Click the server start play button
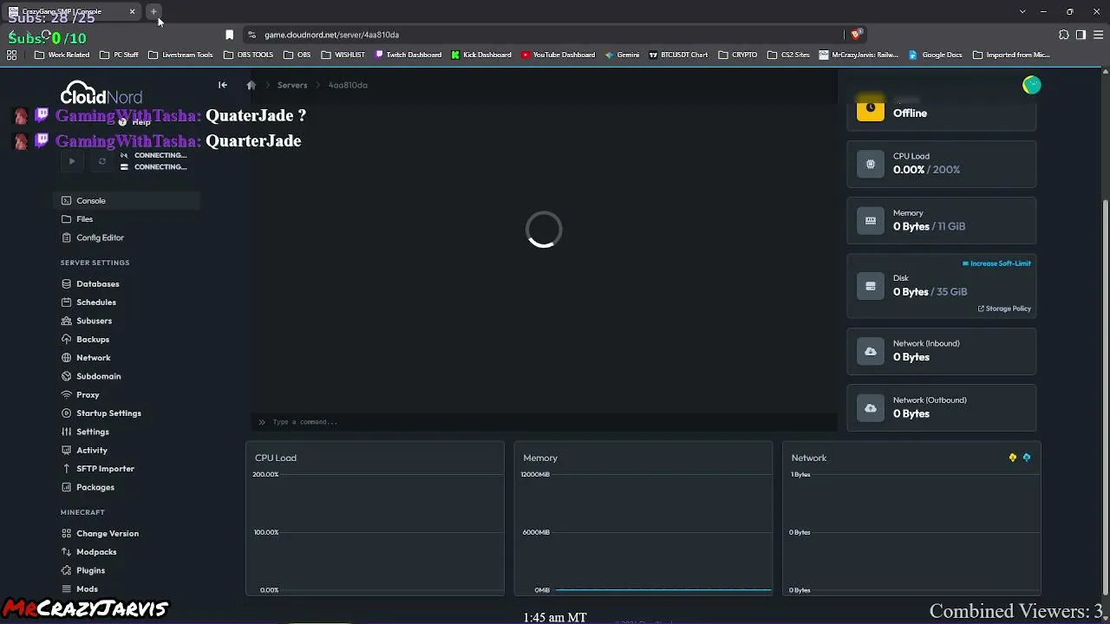Image resolution: width=1110 pixels, height=624 pixels. [x=72, y=161]
